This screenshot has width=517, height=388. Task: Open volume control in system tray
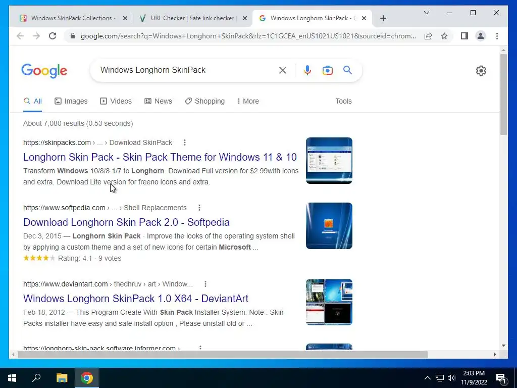[x=452, y=378]
